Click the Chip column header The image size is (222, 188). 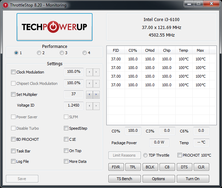click(167, 50)
